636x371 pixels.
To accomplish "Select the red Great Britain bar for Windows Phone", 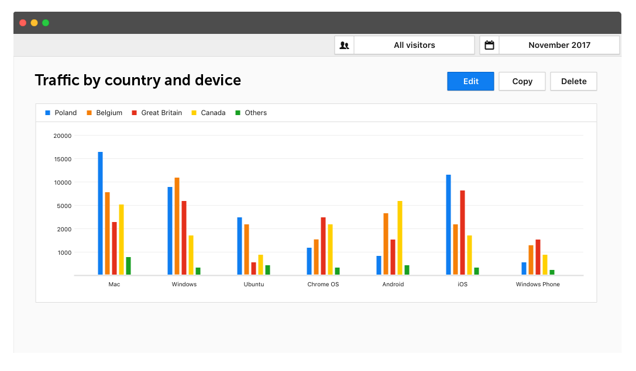I will pos(538,257).
